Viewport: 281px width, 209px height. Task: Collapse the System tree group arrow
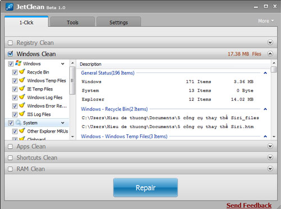pos(62,123)
